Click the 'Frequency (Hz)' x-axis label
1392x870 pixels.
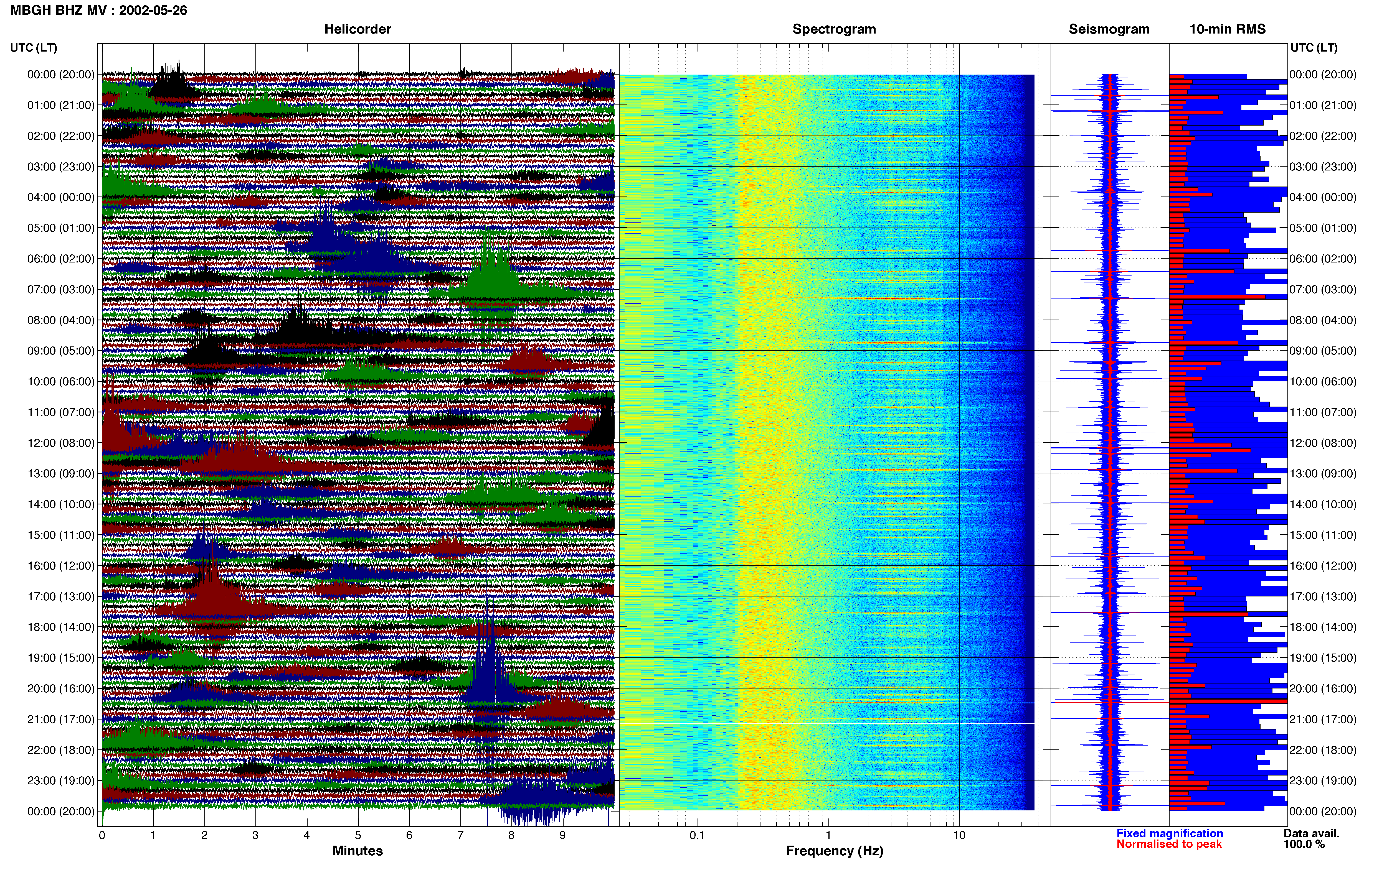pyautogui.click(x=834, y=851)
